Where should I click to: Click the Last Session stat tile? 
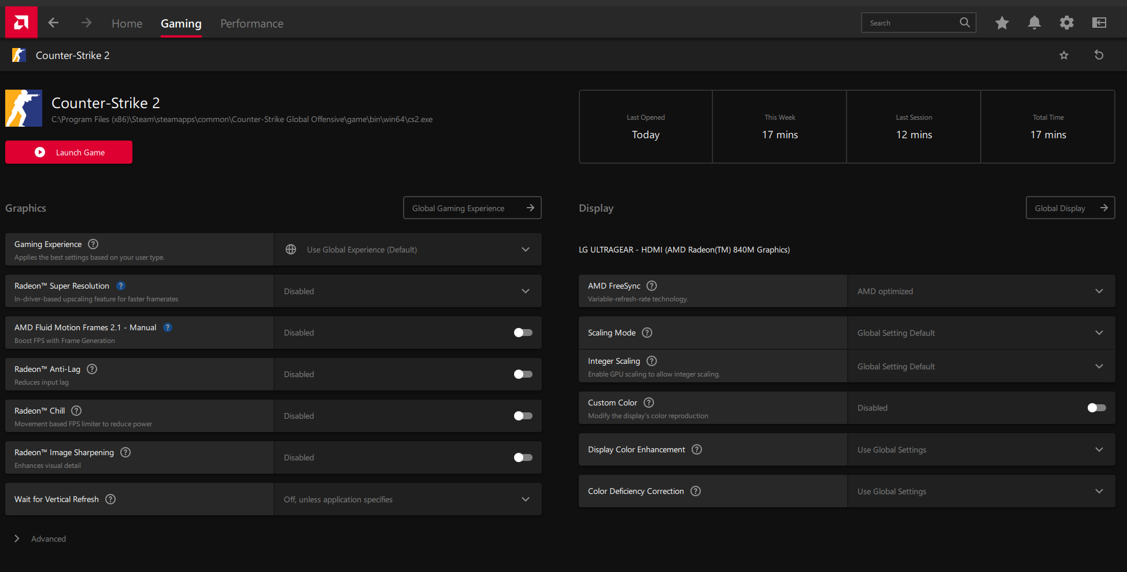click(914, 127)
